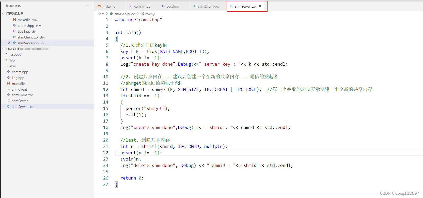Click the ftok call on line 6

152,51
